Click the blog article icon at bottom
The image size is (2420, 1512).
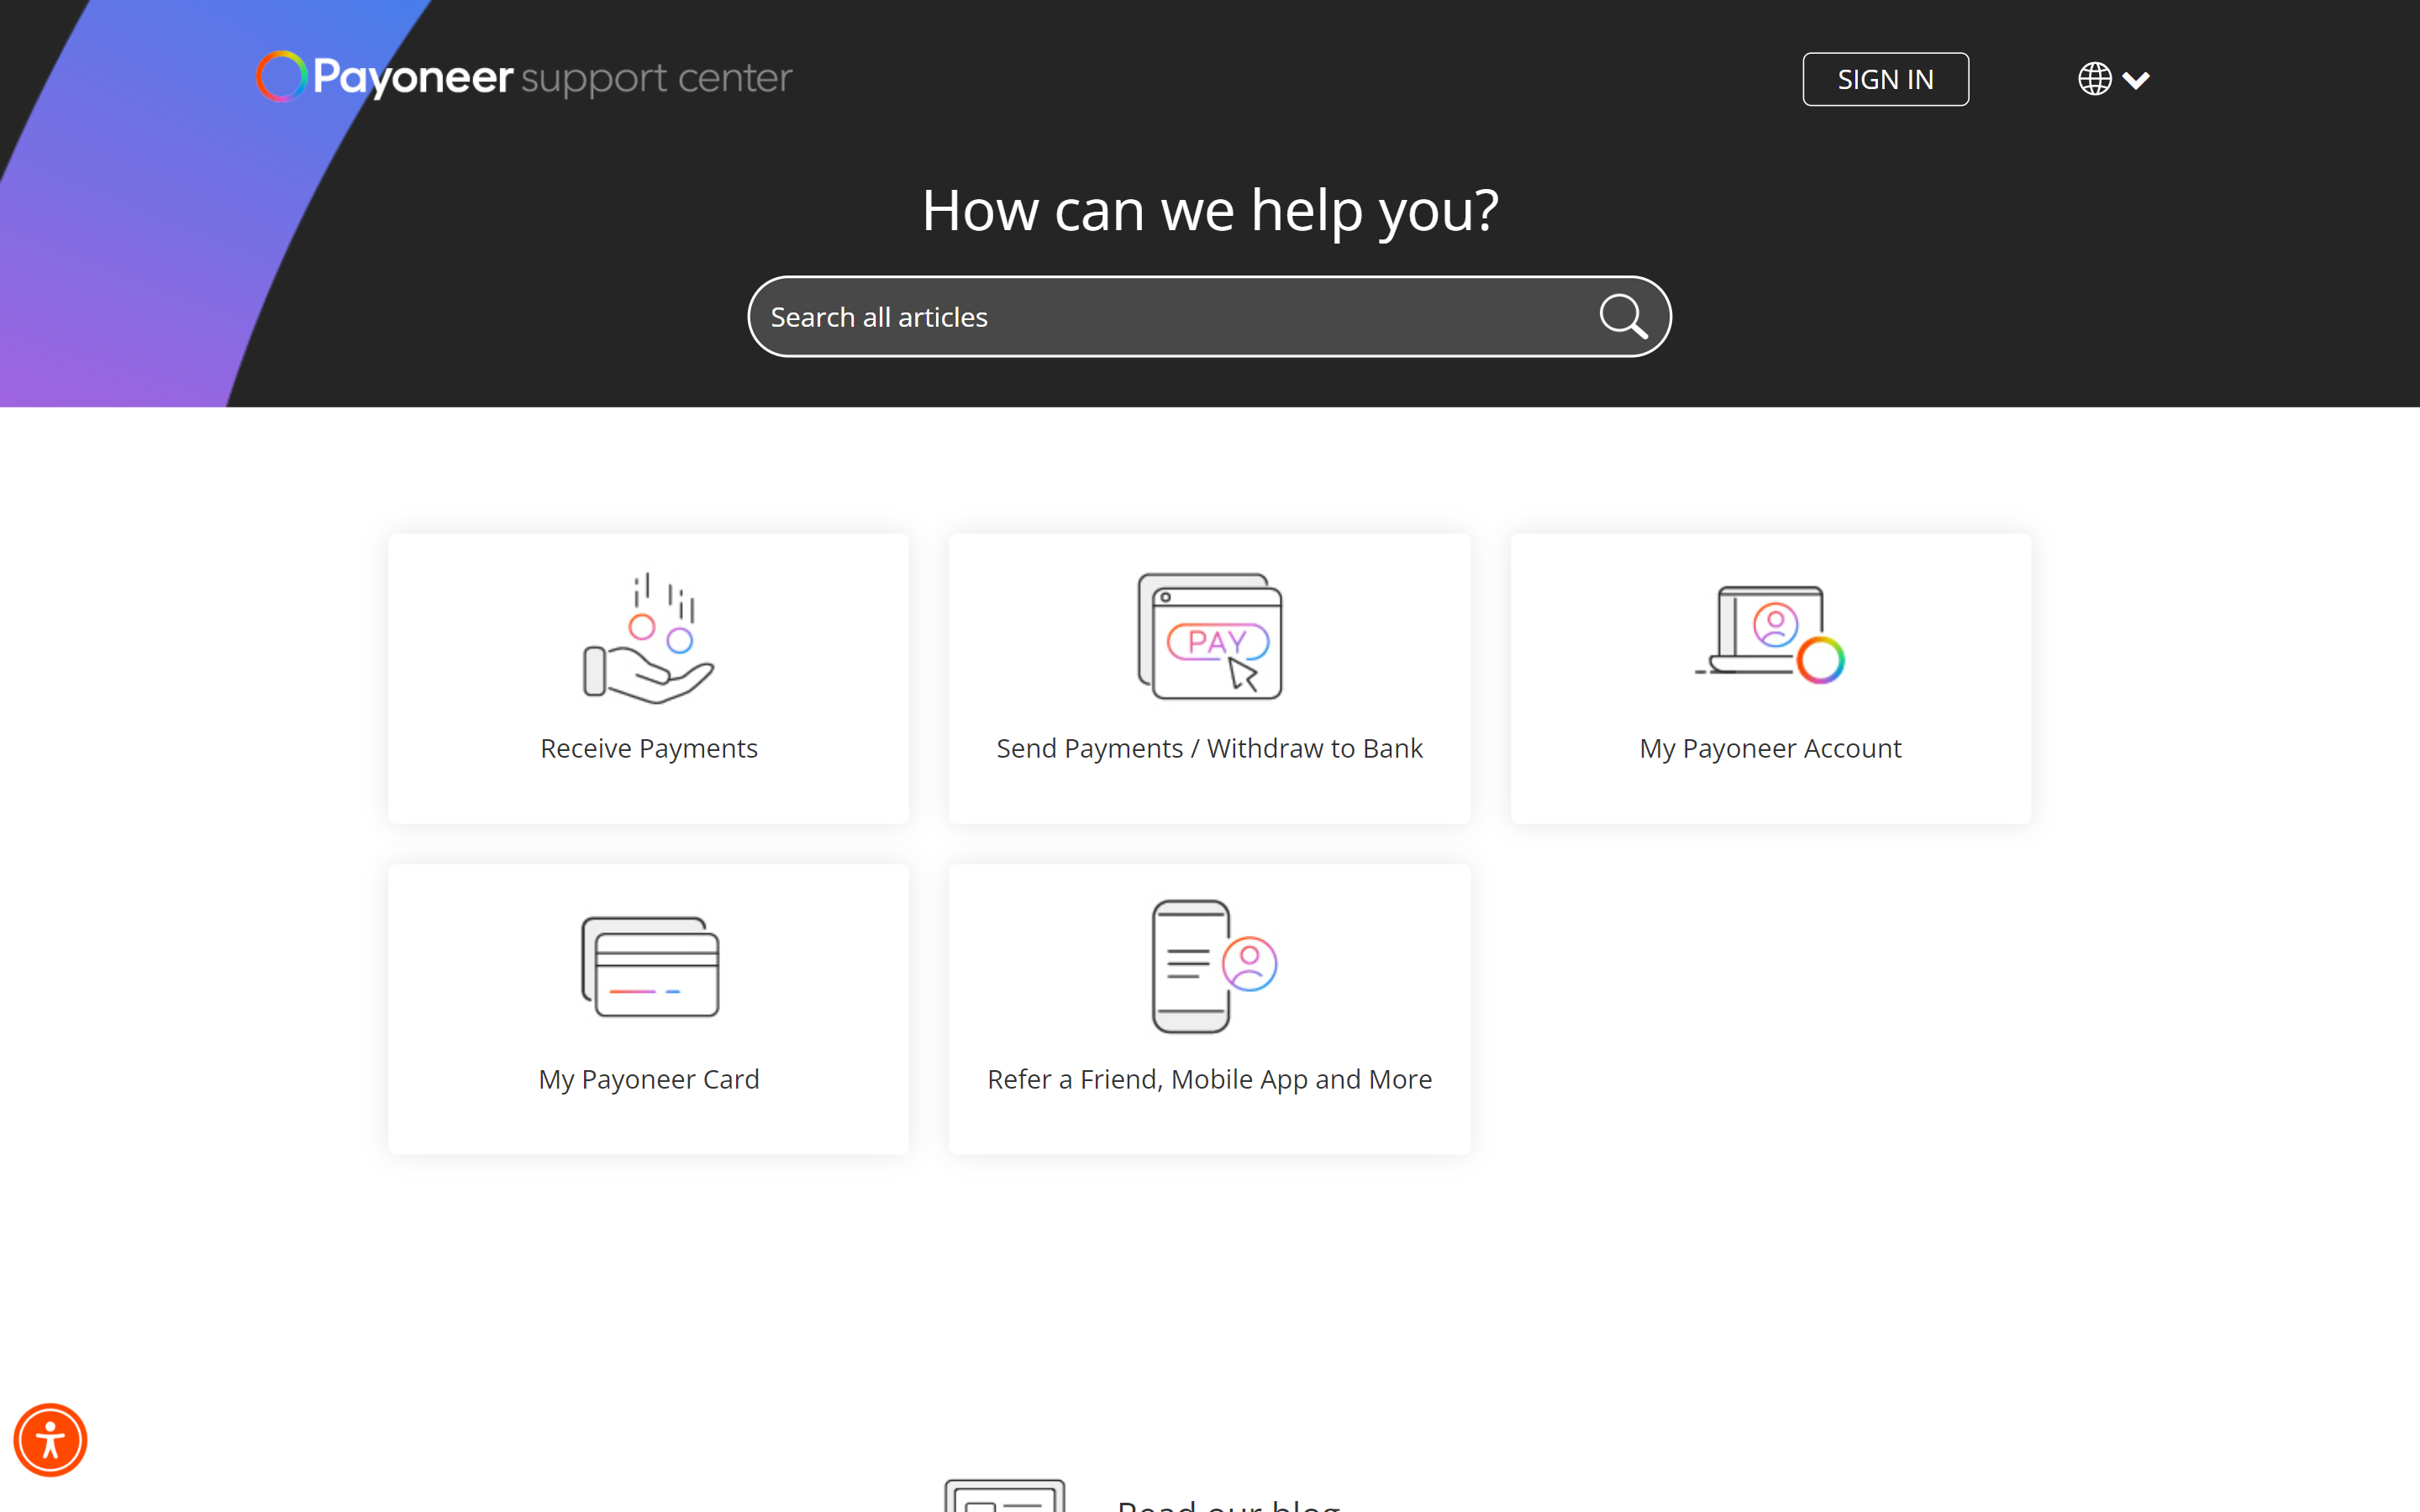tap(1004, 1496)
